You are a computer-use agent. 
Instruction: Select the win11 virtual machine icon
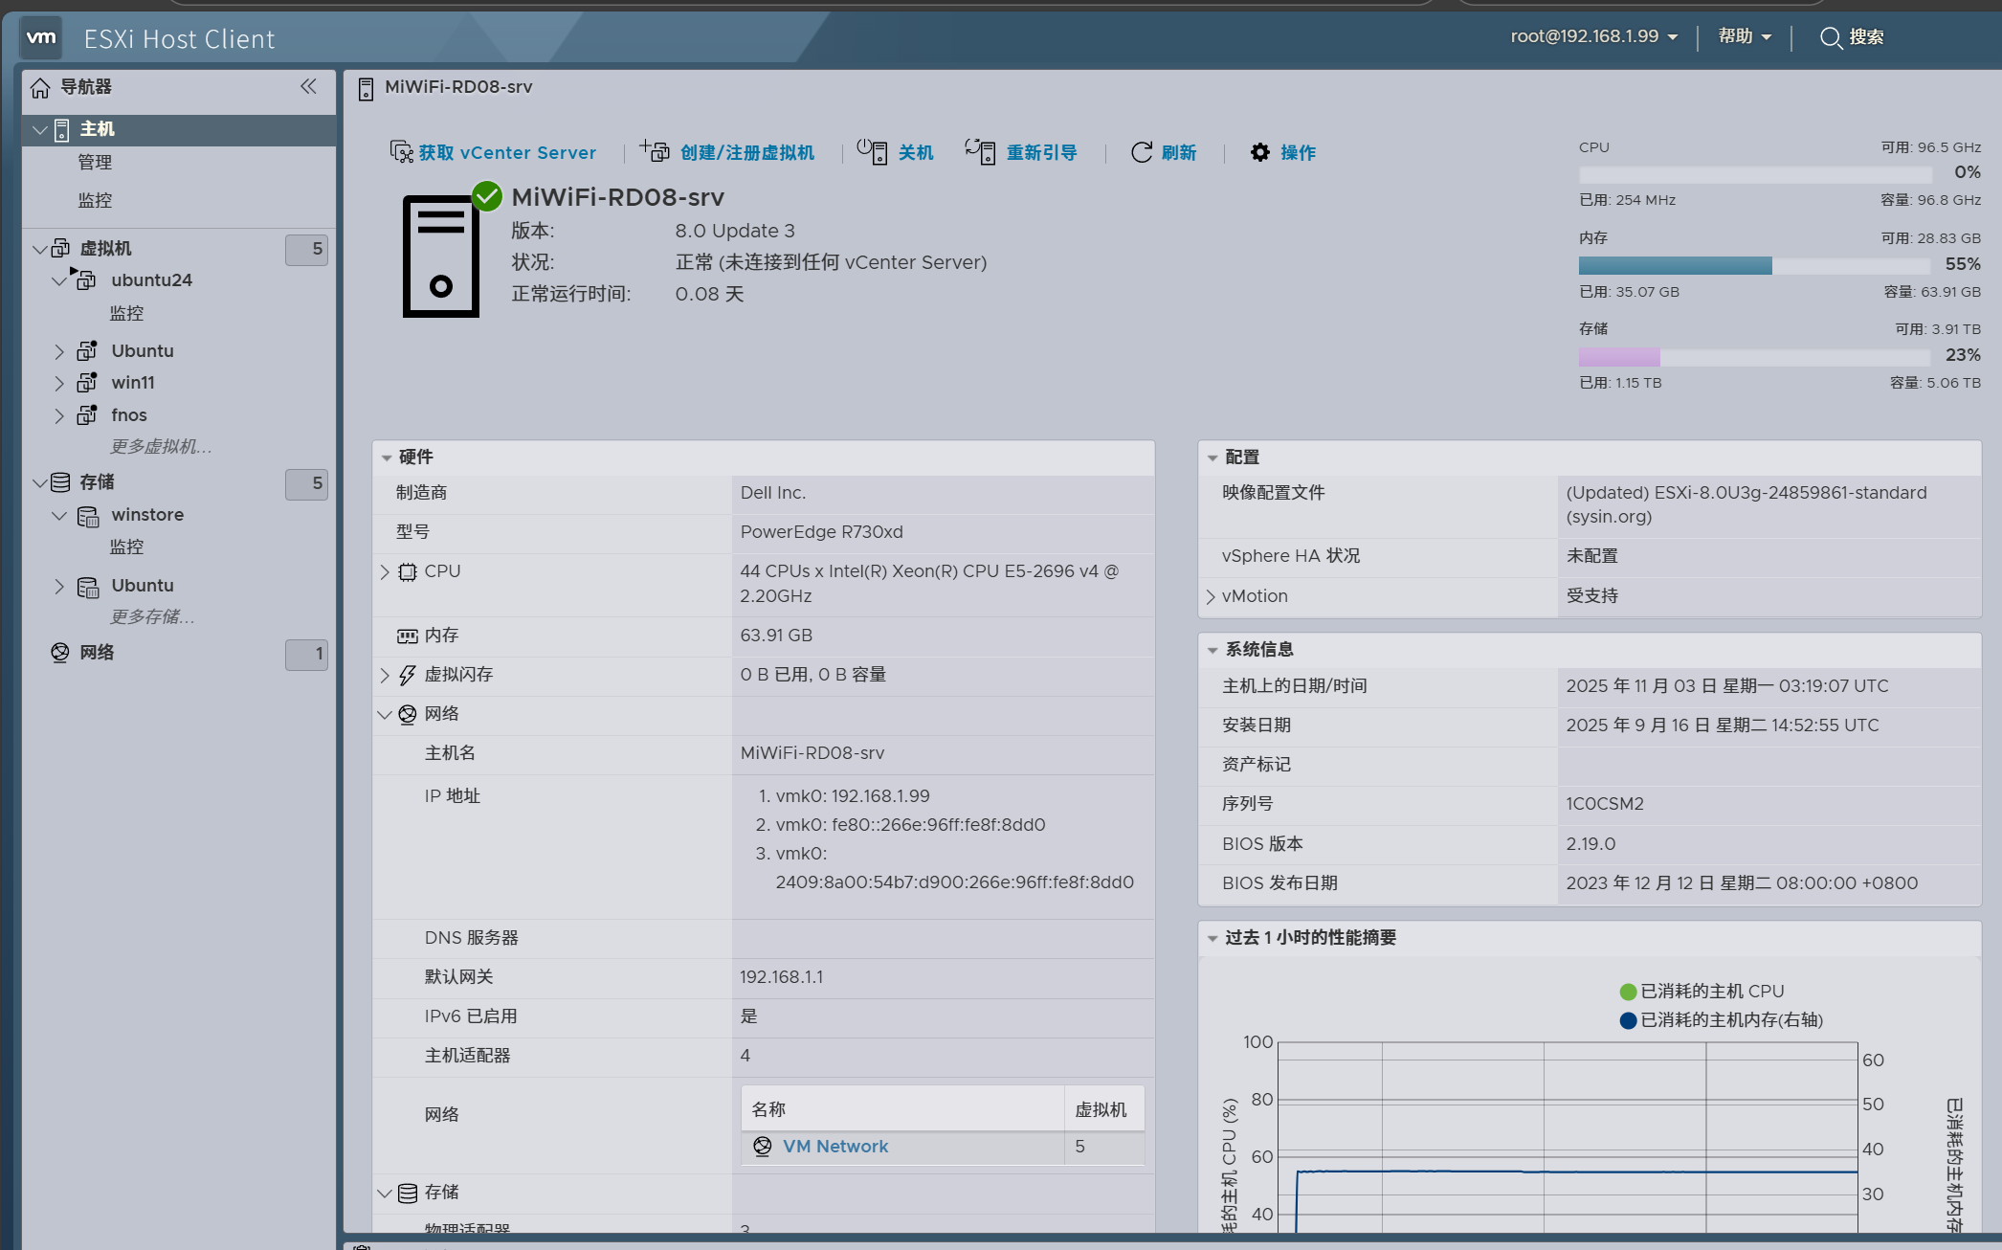click(87, 382)
